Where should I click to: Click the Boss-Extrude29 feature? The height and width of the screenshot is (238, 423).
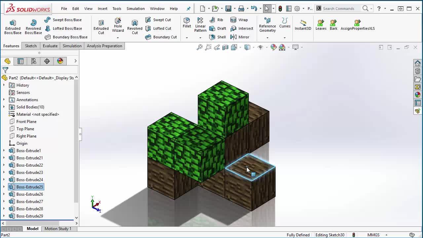pyautogui.click(x=29, y=216)
